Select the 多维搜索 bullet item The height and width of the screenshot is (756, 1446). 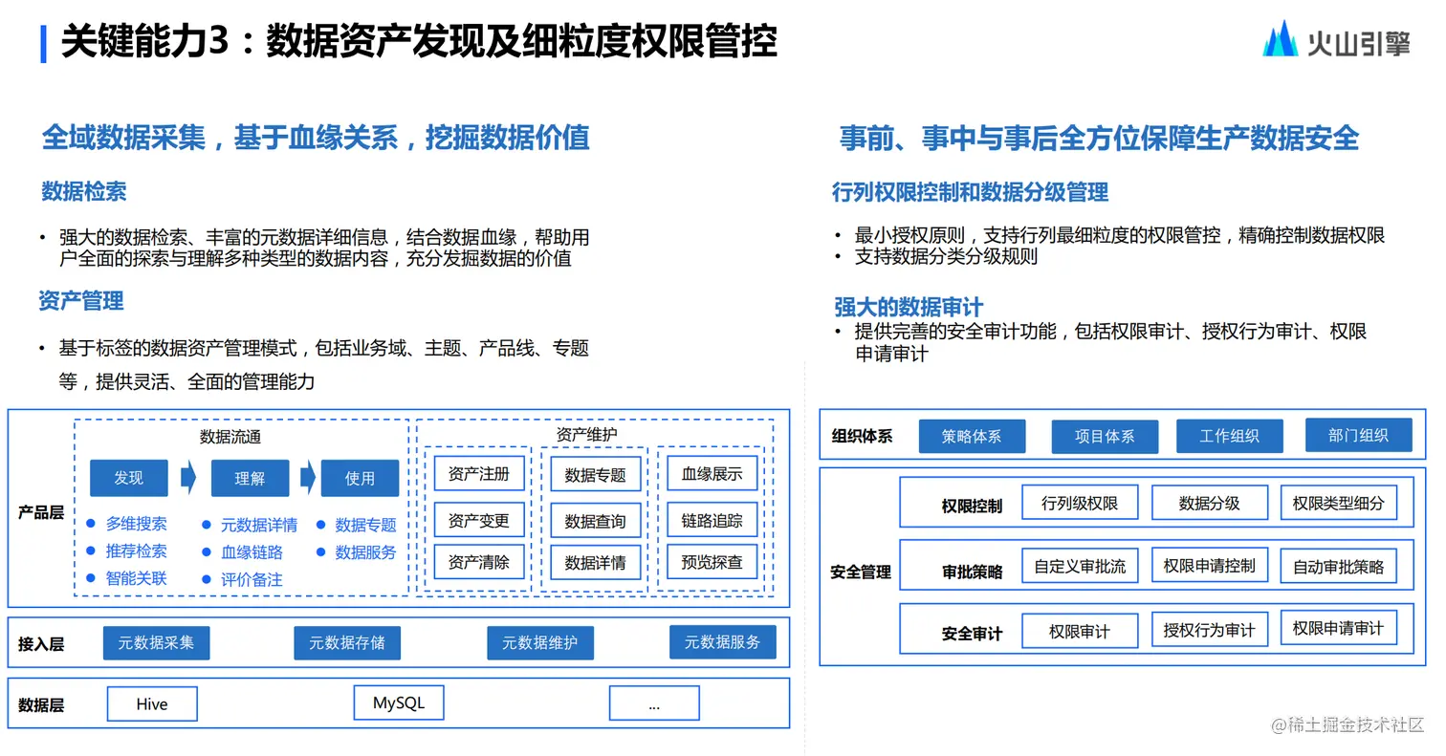pos(126,524)
